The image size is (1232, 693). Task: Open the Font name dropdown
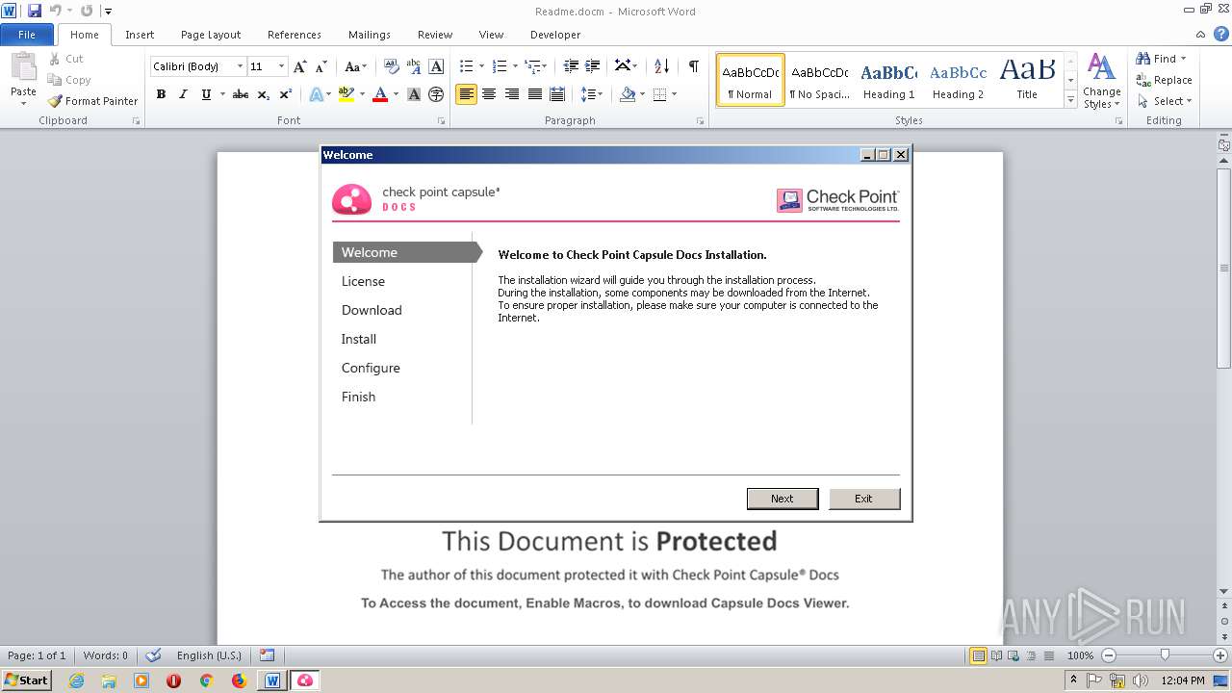240,66
